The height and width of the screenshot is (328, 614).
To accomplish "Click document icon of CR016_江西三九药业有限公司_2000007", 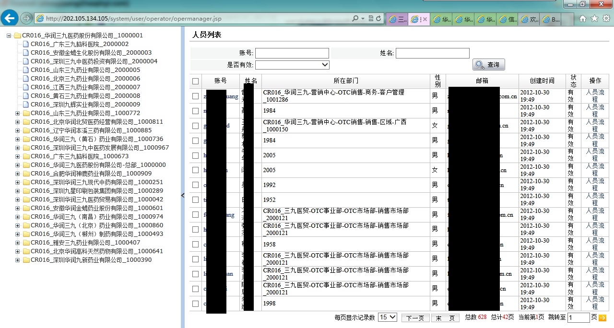I will coord(26,87).
